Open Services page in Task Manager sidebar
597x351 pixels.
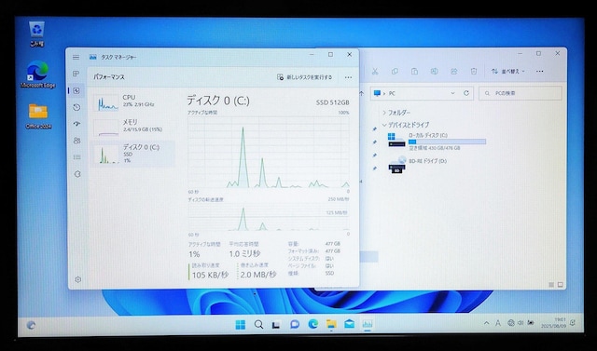point(77,174)
